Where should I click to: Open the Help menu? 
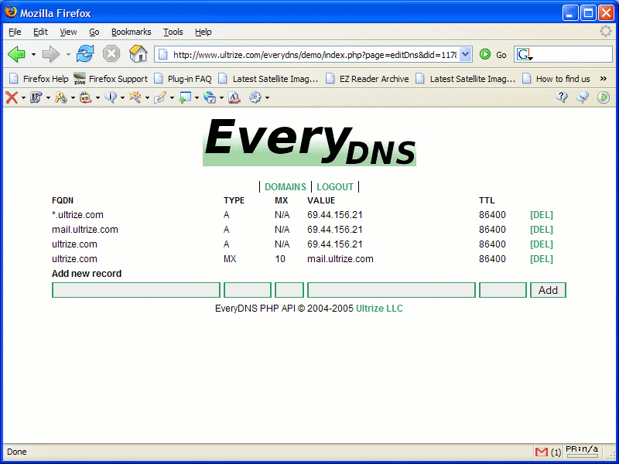click(x=203, y=32)
